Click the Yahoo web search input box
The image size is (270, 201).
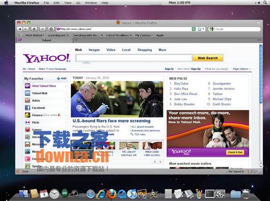click(134, 58)
